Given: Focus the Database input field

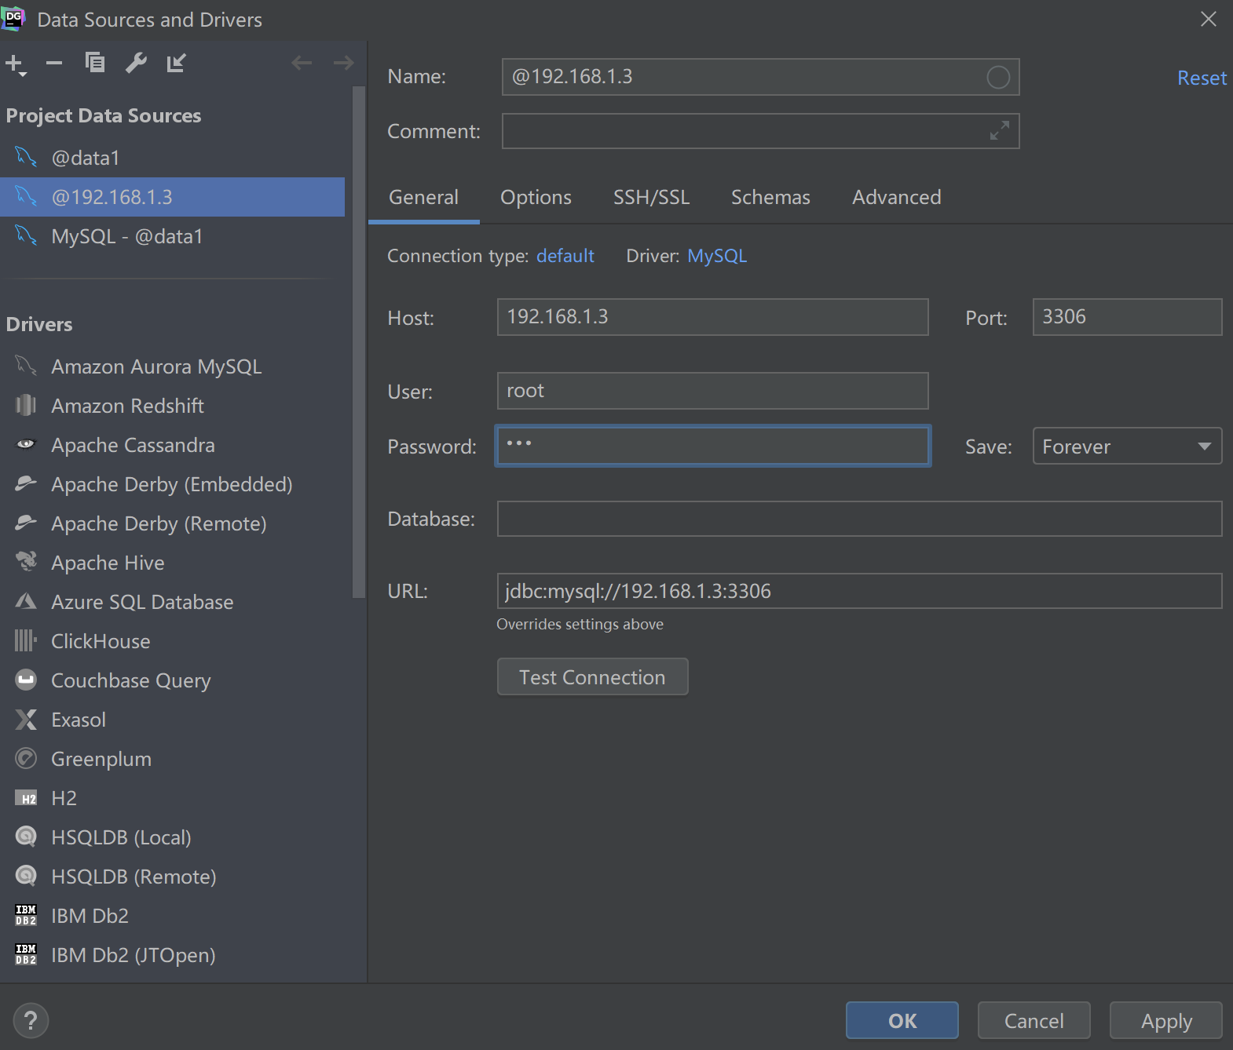Looking at the screenshot, I should (859, 519).
